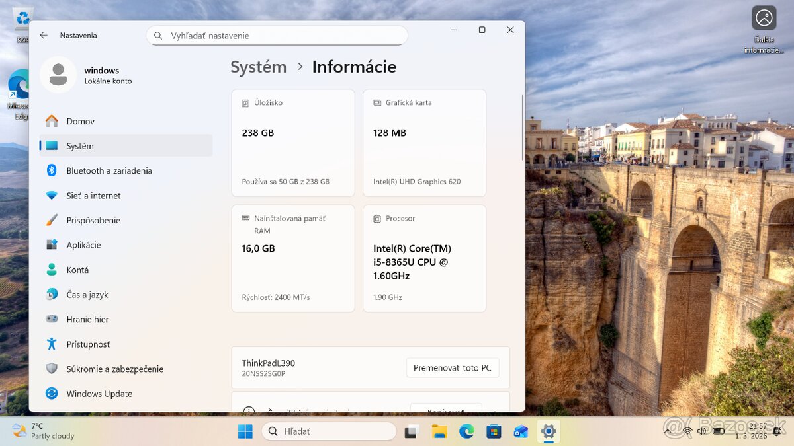This screenshot has height=446, width=794.
Task: Click the battery icon in the tray
Action: (718, 431)
